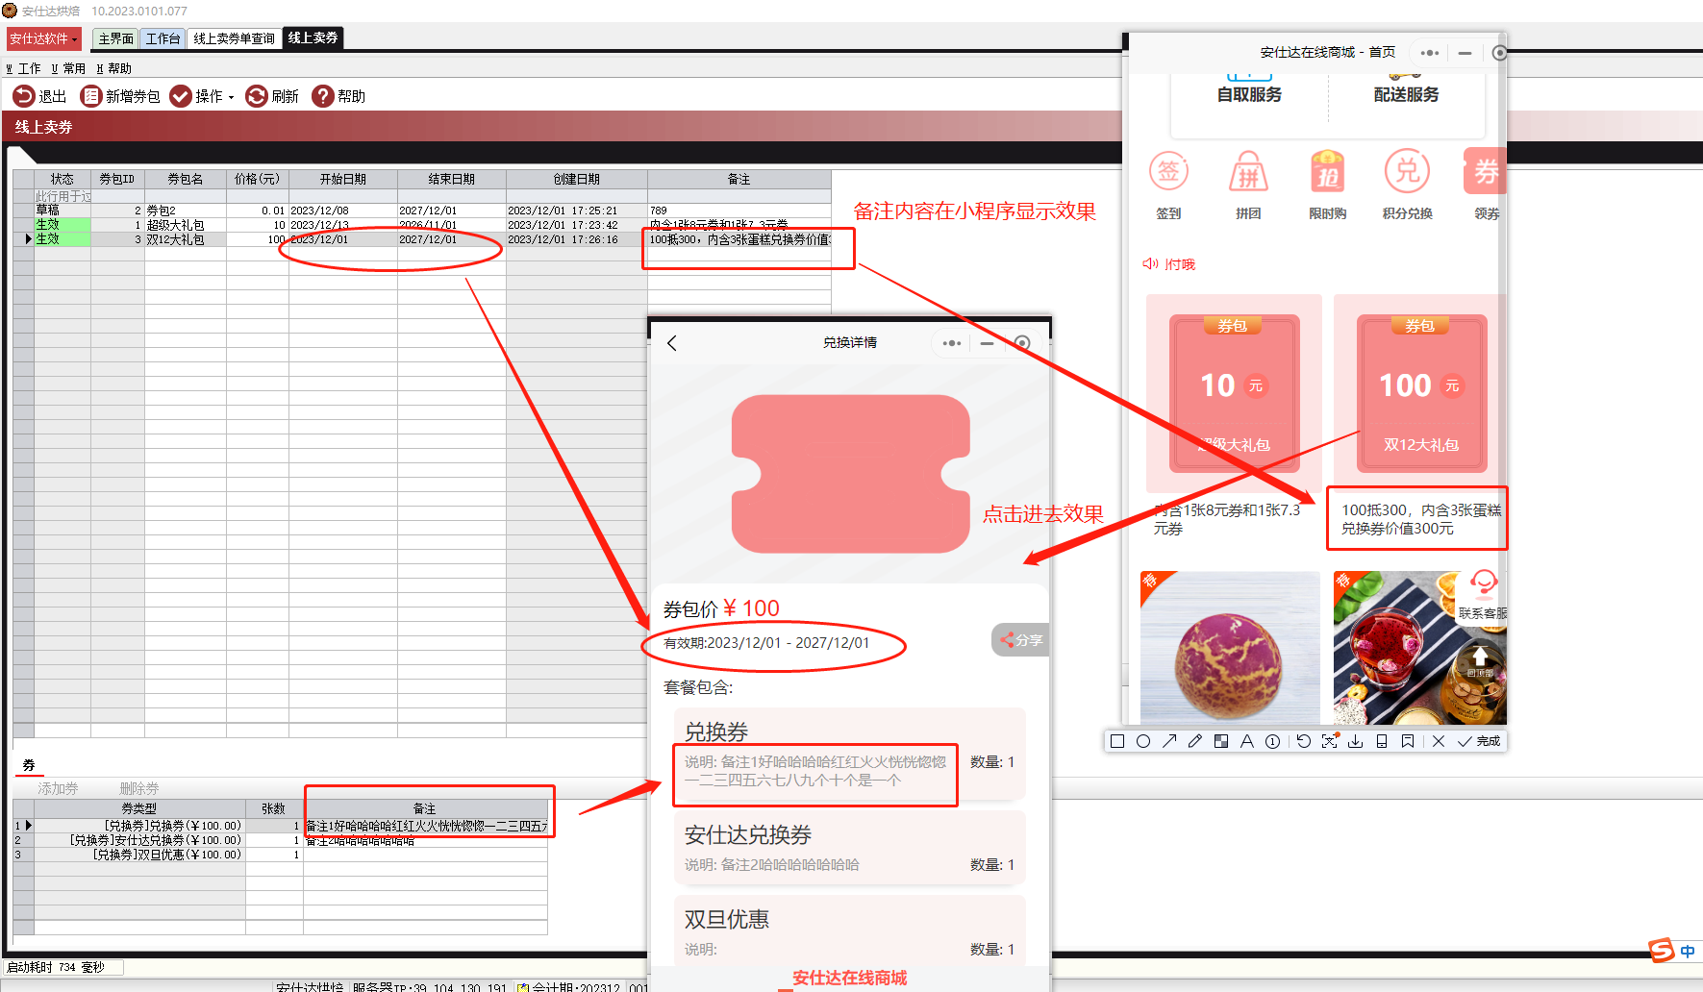Viewport: 1703px width, 992px height.
Task: Open the 操作 operations dropdown
Action: (202, 96)
